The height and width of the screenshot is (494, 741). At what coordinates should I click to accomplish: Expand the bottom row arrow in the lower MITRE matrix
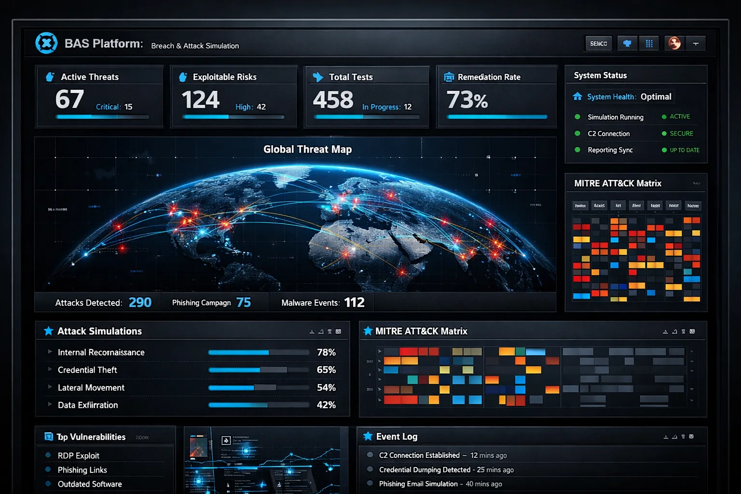(380, 400)
